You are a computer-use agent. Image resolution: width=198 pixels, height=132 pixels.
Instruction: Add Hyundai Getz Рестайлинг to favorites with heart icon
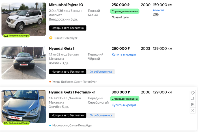pos(193,93)
